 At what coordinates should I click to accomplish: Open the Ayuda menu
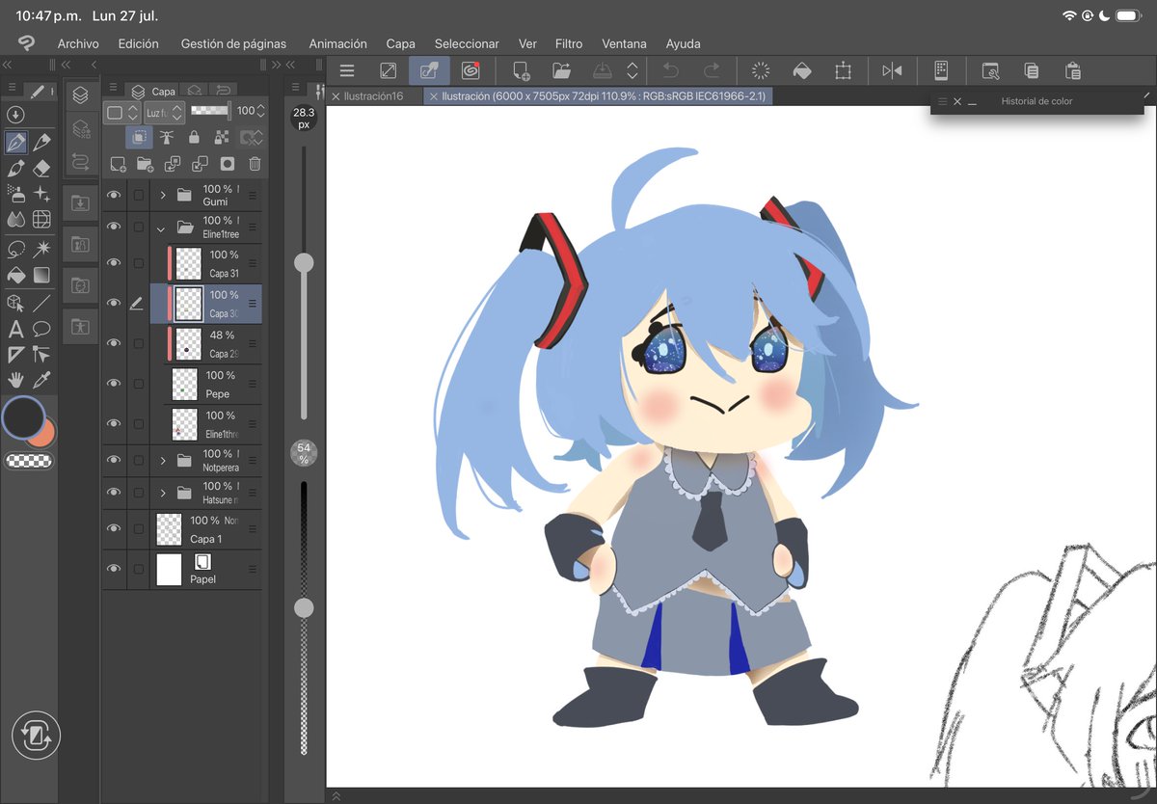click(684, 43)
